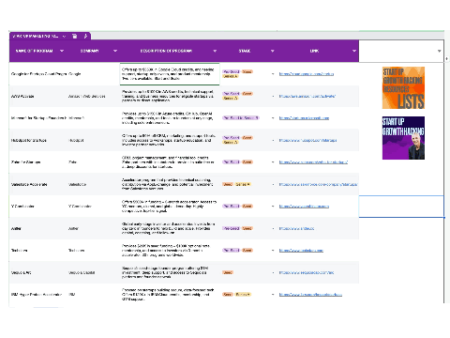Click the purple Pre-Seed chip in the Antler row
This screenshot has width=450, height=338.
231,228
